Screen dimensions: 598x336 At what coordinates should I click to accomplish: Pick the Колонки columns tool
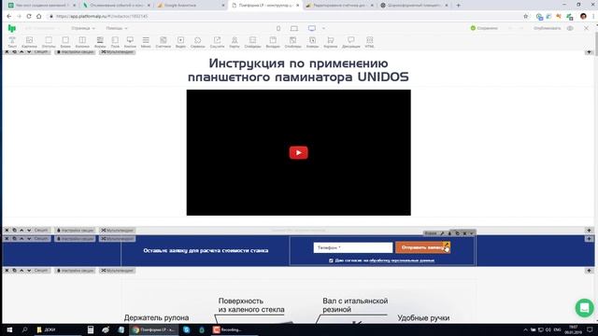pyautogui.click(x=82, y=42)
